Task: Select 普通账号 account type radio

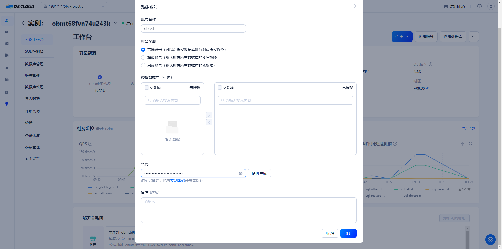Action: [x=143, y=50]
